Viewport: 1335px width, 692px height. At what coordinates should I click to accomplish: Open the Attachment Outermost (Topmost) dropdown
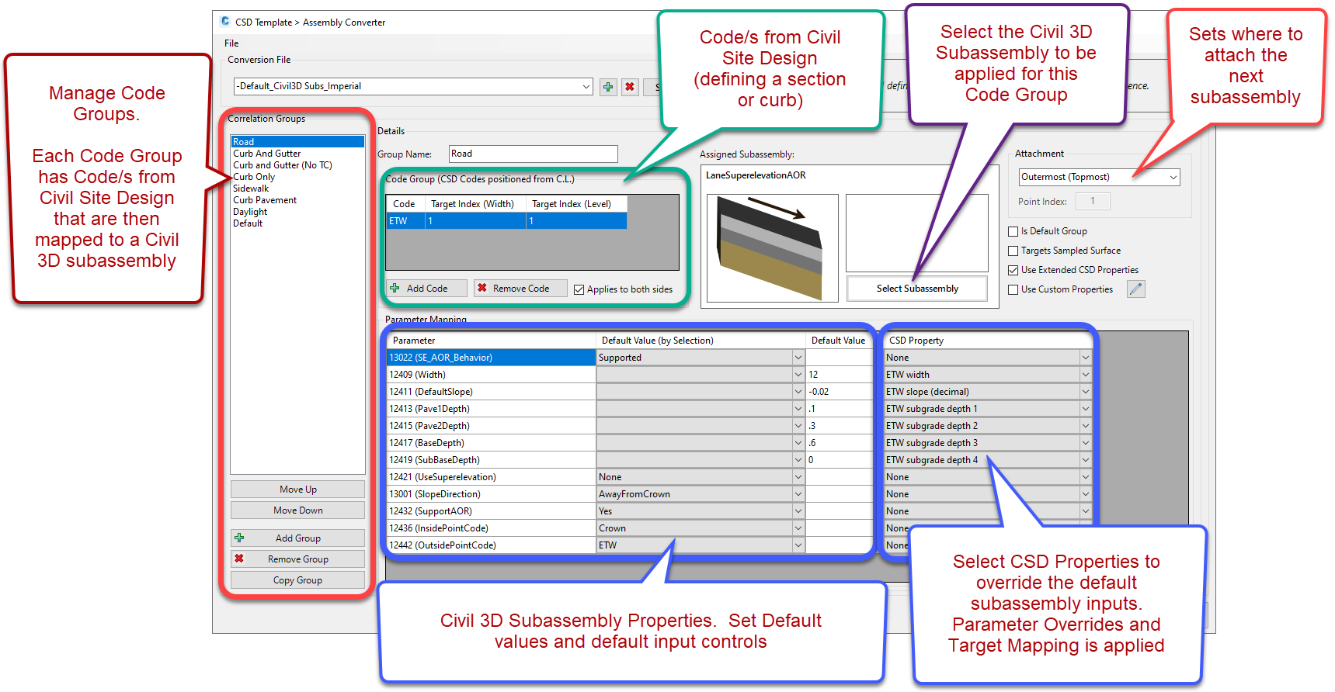click(x=1173, y=178)
